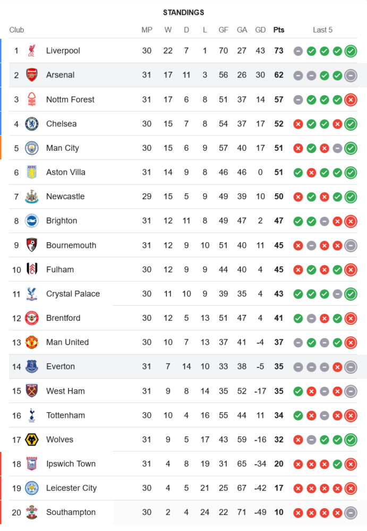Screen dimensions: 367x531
Task: Click Nottm Forest's latest loss result icon
Action: coord(350,100)
